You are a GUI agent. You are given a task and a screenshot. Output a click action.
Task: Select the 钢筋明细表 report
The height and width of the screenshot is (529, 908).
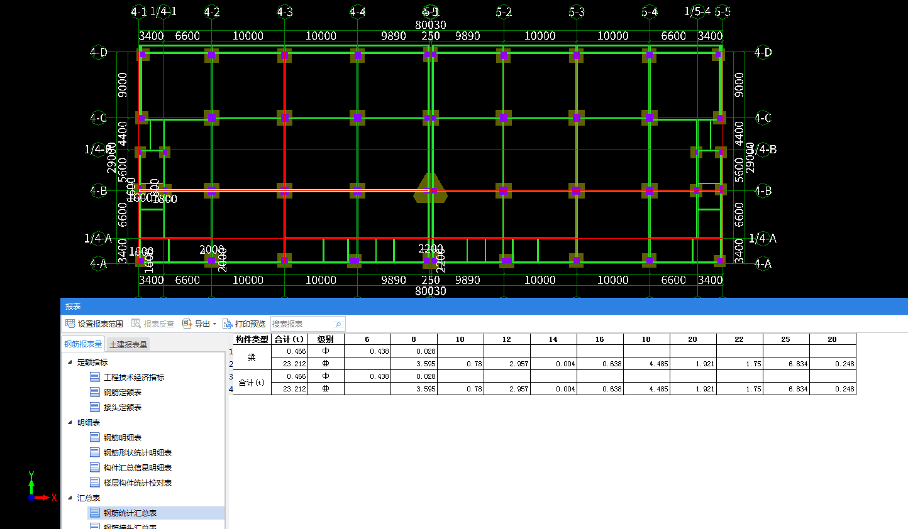coord(122,437)
